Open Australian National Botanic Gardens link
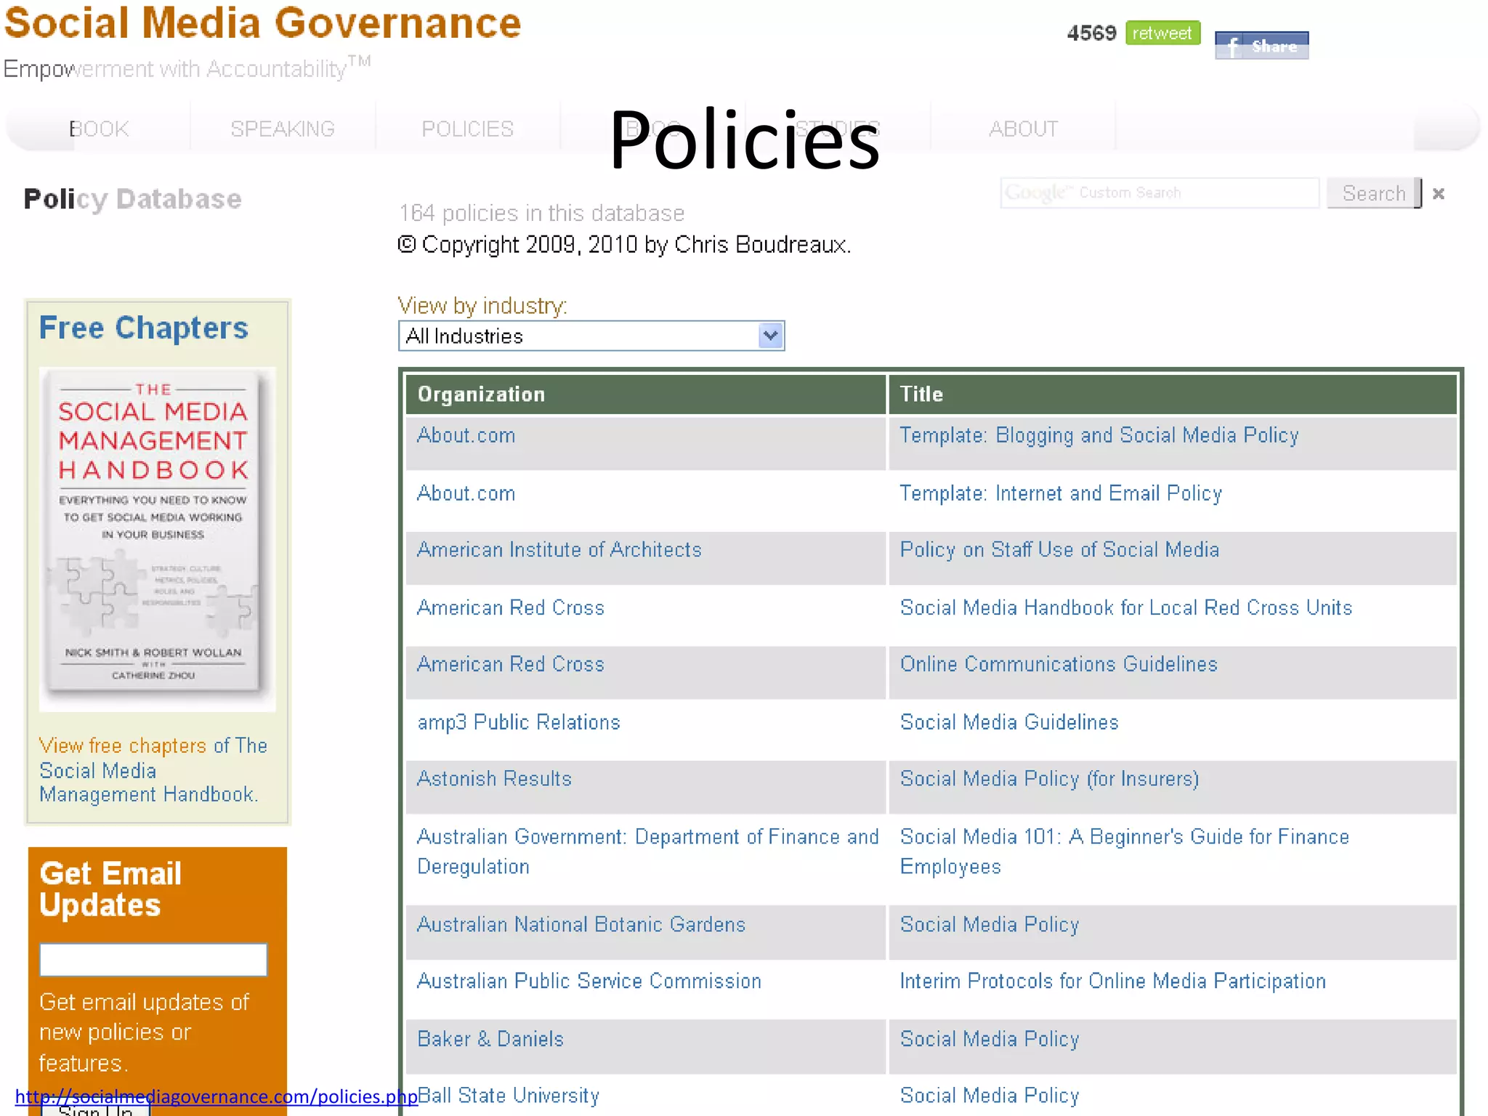 pyautogui.click(x=581, y=924)
